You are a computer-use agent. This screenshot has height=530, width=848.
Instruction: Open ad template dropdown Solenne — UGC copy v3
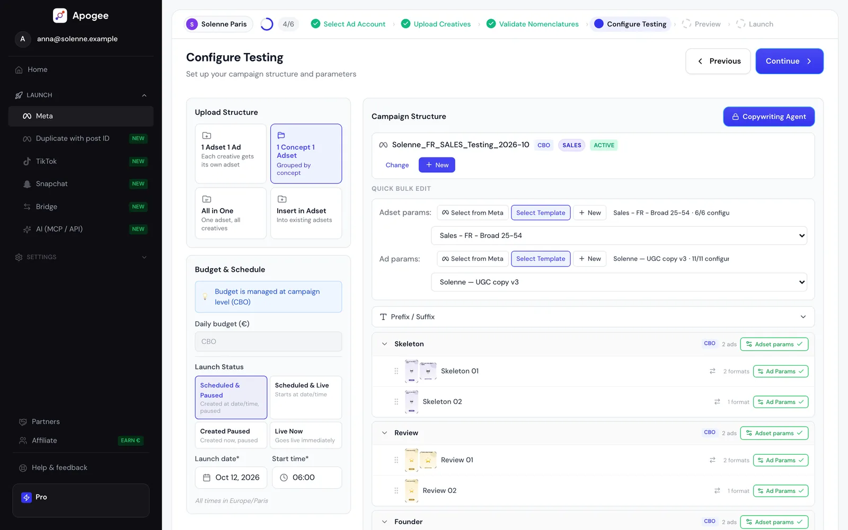pos(619,282)
